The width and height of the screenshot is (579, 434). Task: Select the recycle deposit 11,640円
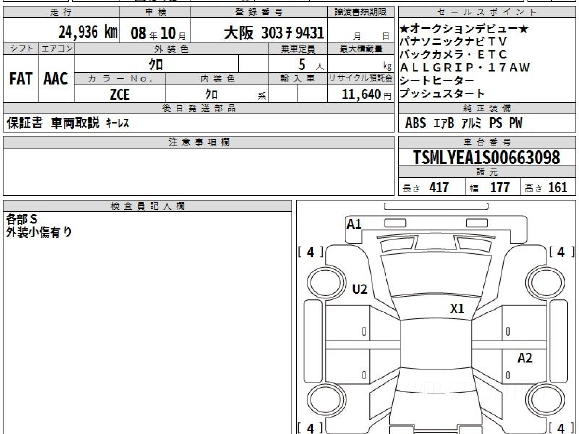(x=366, y=94)
